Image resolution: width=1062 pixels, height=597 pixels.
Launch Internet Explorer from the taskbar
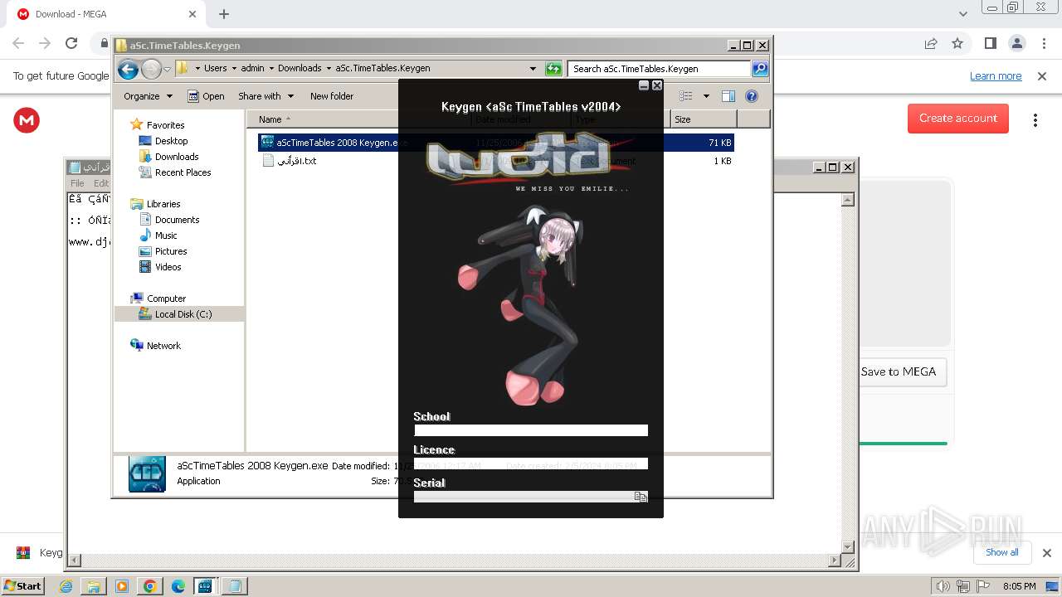click(x=66, y=586)
